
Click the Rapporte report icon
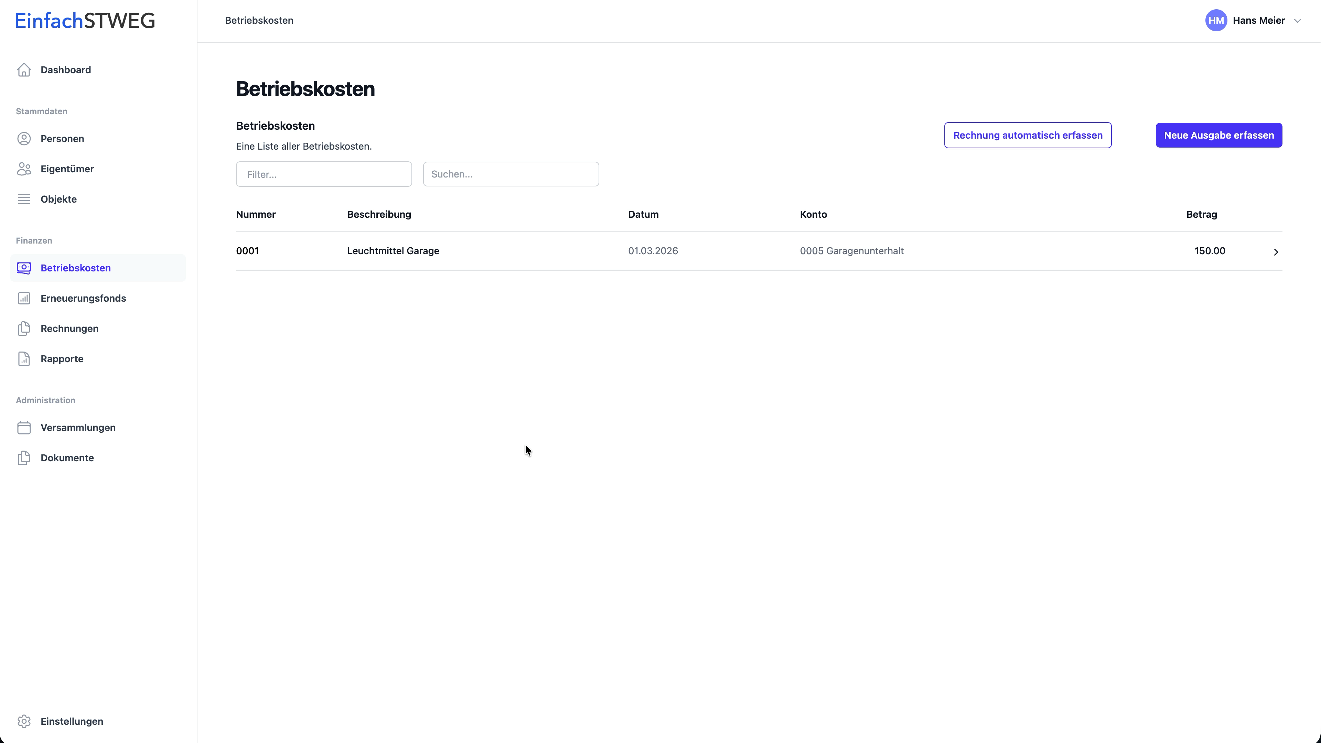tap(24, 359)
